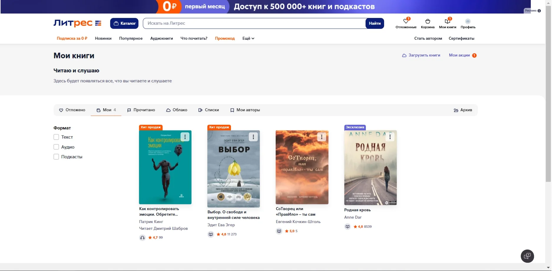This screenshot has height=271, width=552.
Task: Open the Отложенные heart icon
Action: point(406,21)
